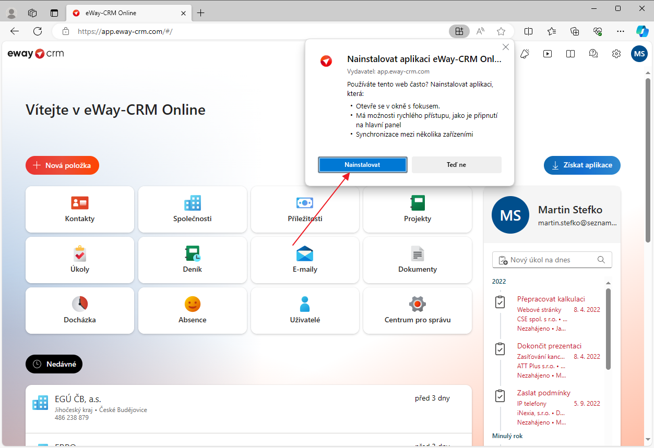Open the Kontakty module tile
The image size is (654, 448).
(x=80, y=209)
